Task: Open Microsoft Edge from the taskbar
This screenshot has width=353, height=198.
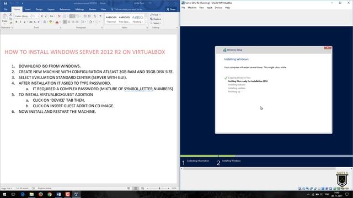Action: 23,194
